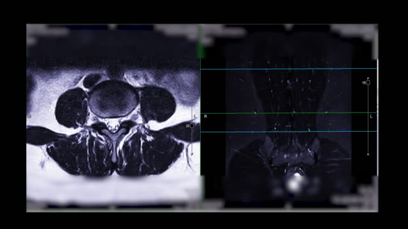Click the coronal localizer MRI image
This screenshot has height=229, width=408.
289,118
